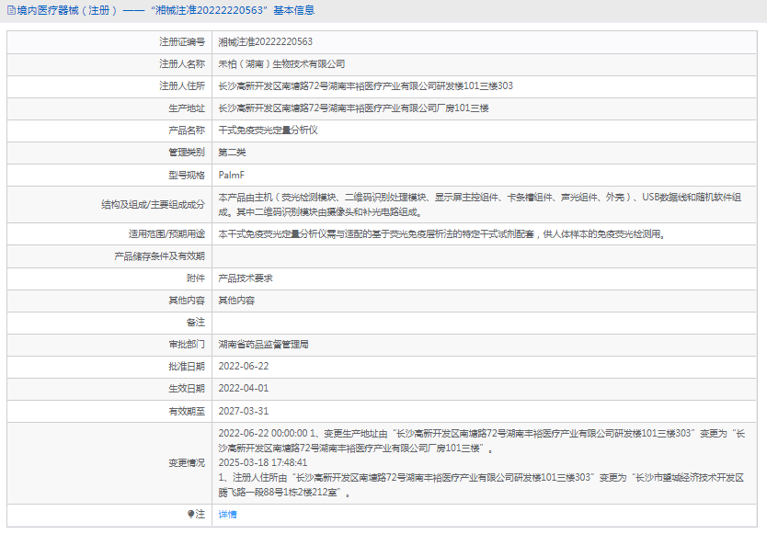767x534 pixels.
Task: Click the 变更情况 row label
Action: pyautogui.click(x=187, y=462)
